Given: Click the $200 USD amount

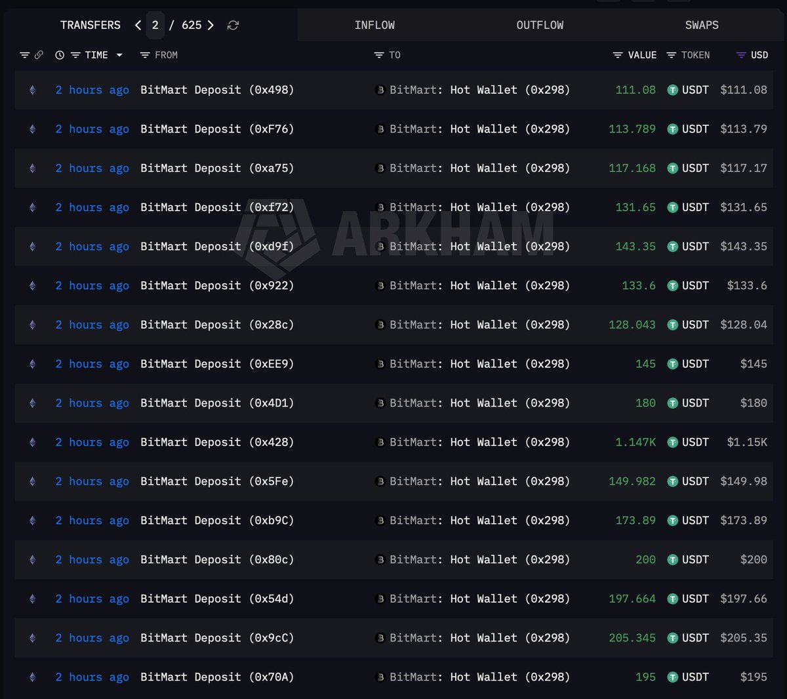Looking at the screenshot, I should tap(754, 560).
